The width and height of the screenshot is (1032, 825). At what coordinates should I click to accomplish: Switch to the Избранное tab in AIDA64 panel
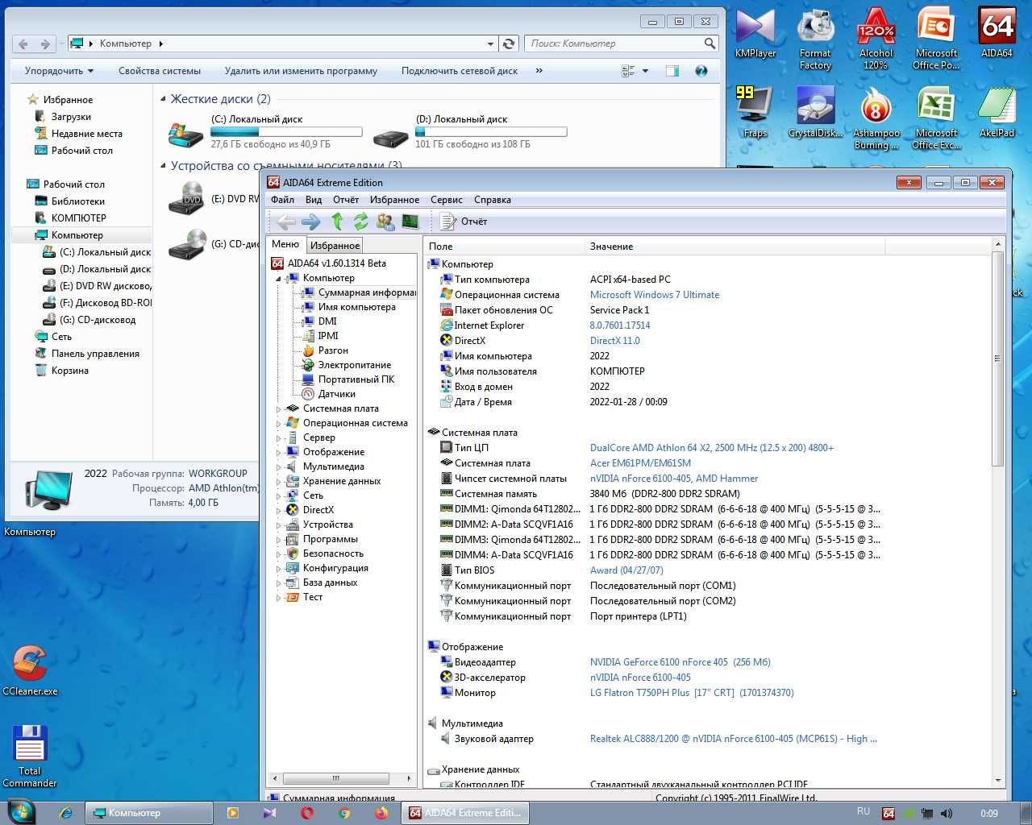[335, 245]
